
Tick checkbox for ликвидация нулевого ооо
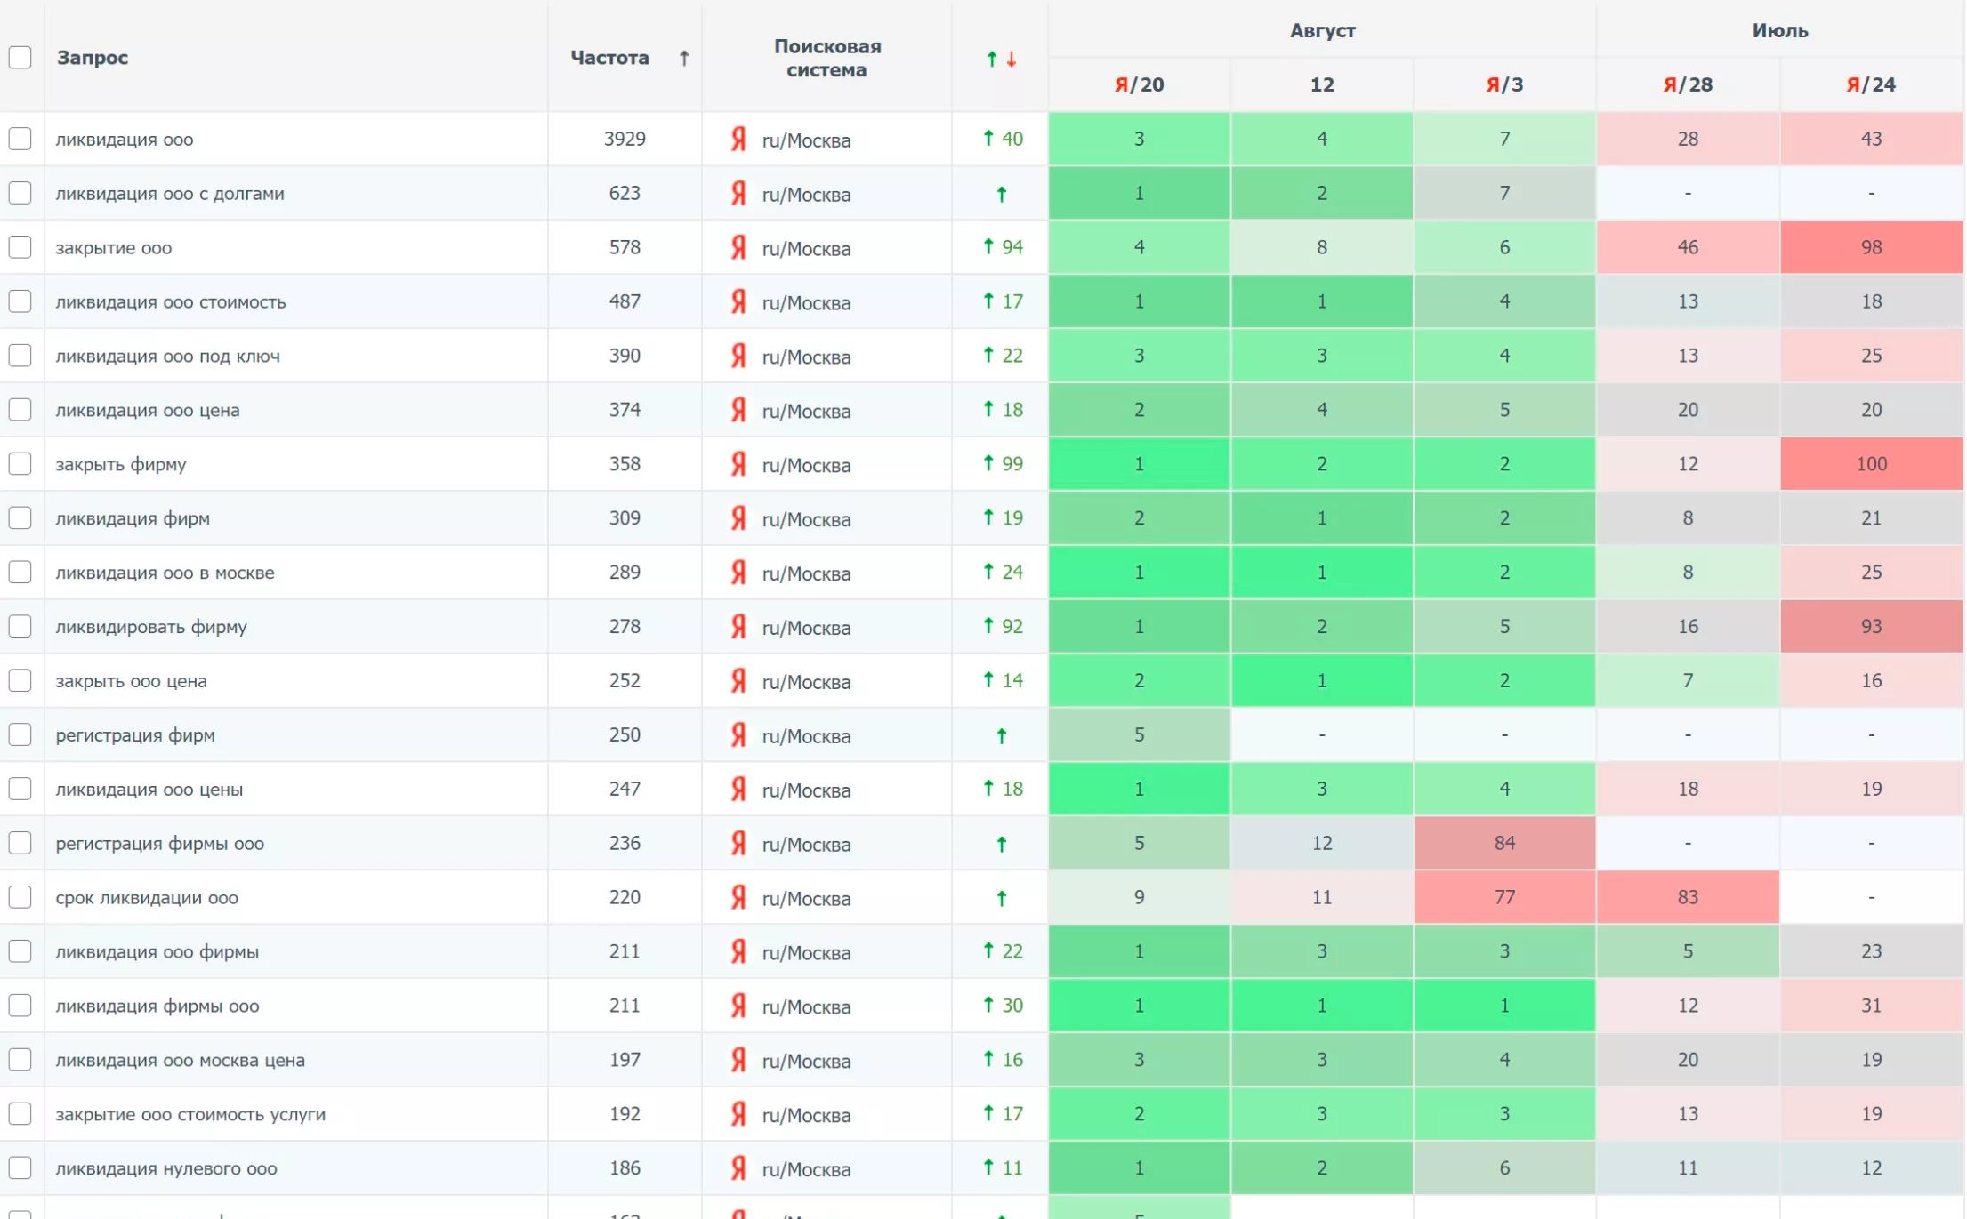pos(20,1168)
